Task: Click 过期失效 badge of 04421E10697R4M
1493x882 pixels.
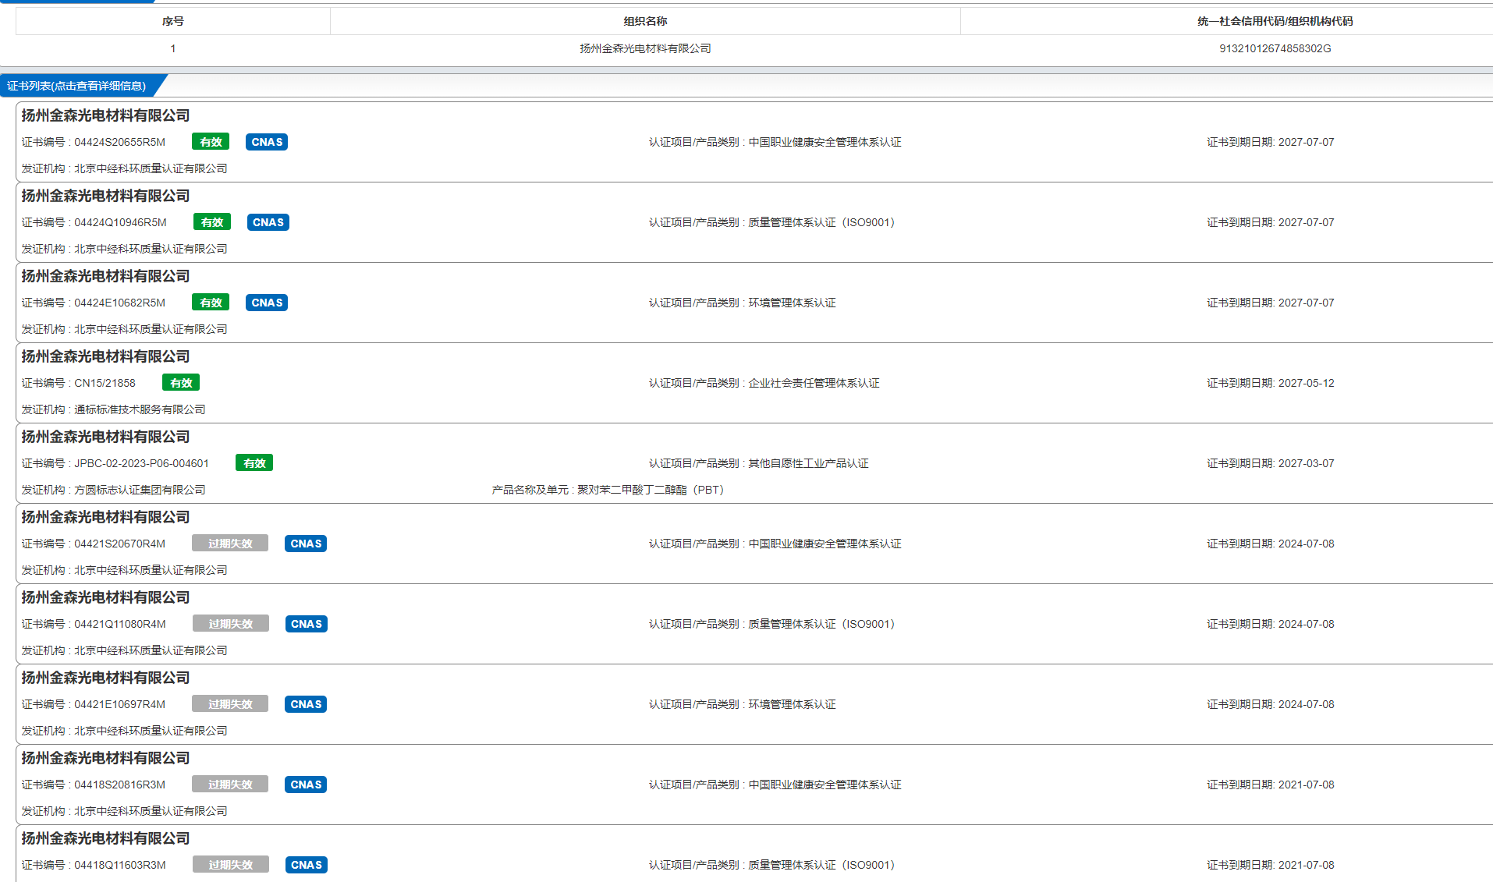Action: coord(230,704)
